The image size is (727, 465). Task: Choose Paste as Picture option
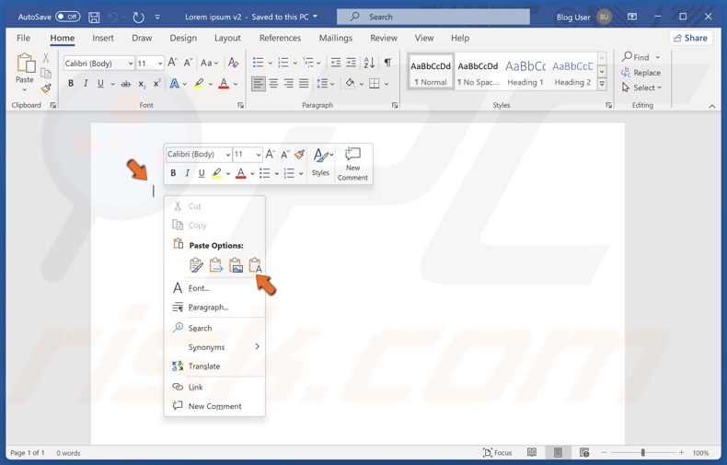coord(236,265)
